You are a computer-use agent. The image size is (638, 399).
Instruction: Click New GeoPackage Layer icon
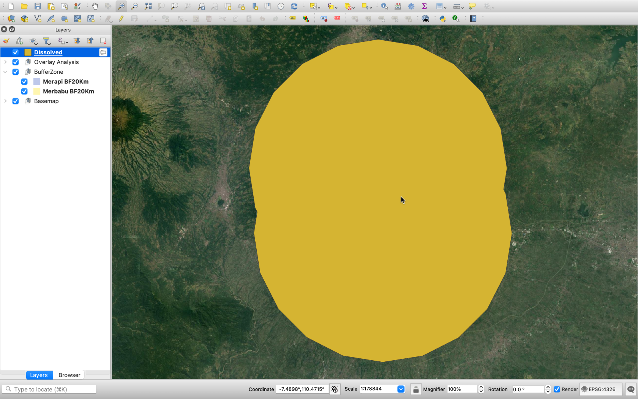24,18
